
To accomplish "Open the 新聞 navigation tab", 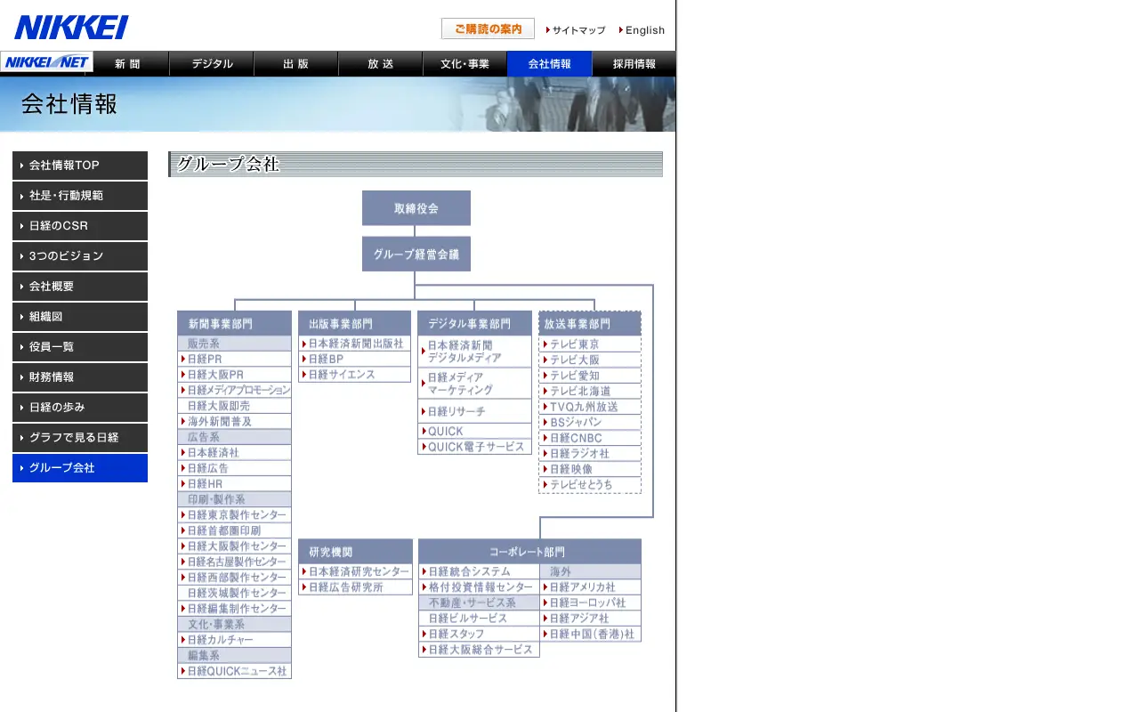I will [x=127, y=64].
